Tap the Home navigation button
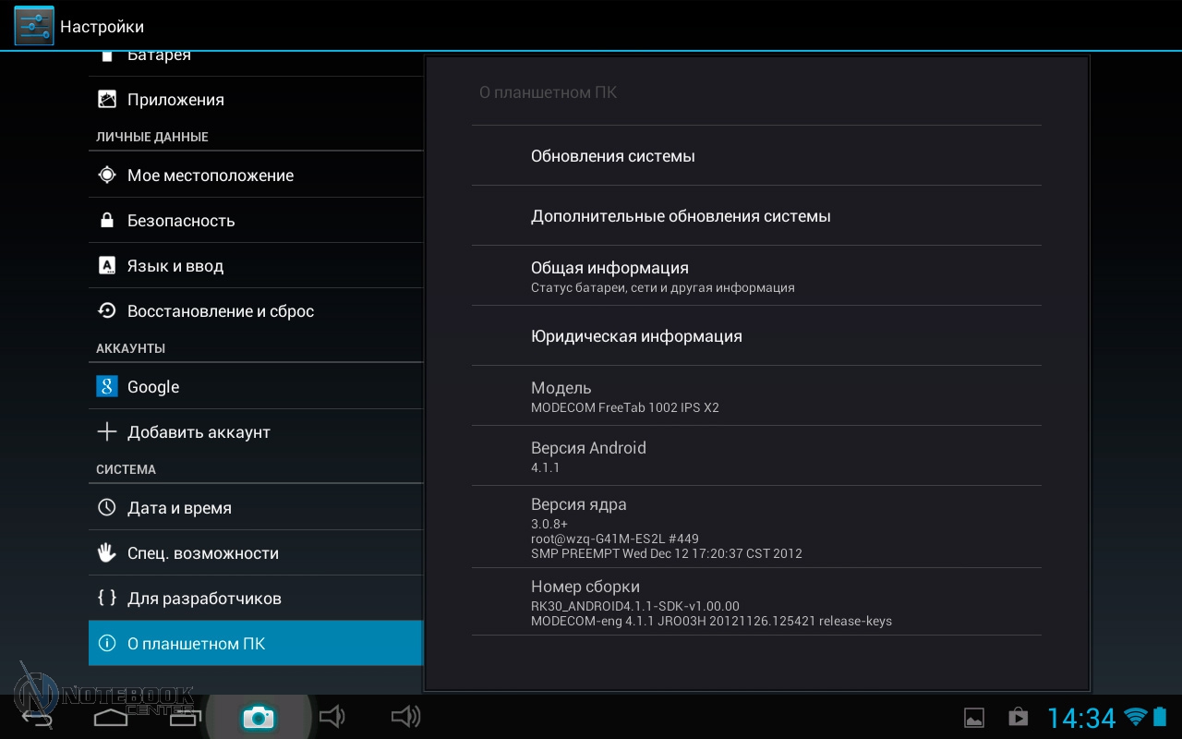Image resolution: width=1182 pixels, height=739 pixels. 111,717
